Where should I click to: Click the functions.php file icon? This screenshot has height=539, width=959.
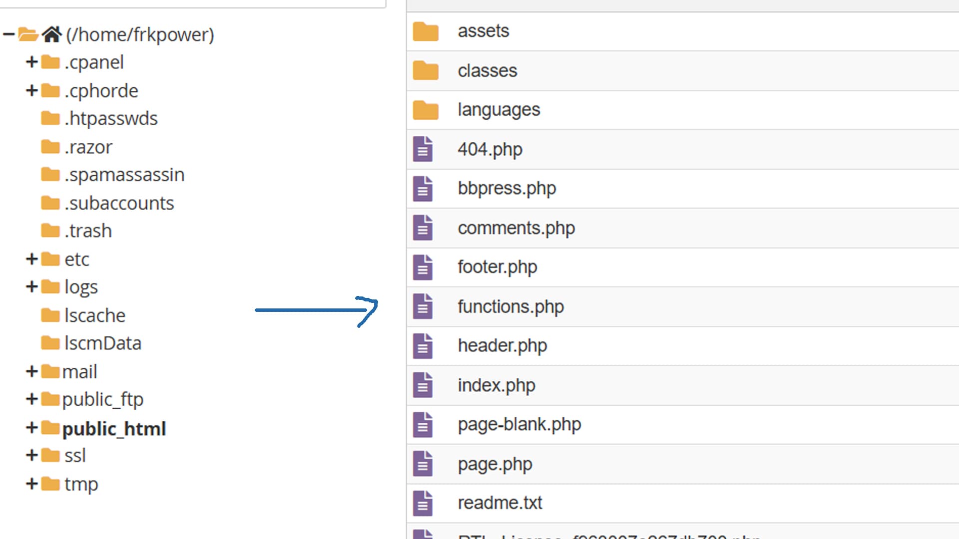[x=423, y=306]
